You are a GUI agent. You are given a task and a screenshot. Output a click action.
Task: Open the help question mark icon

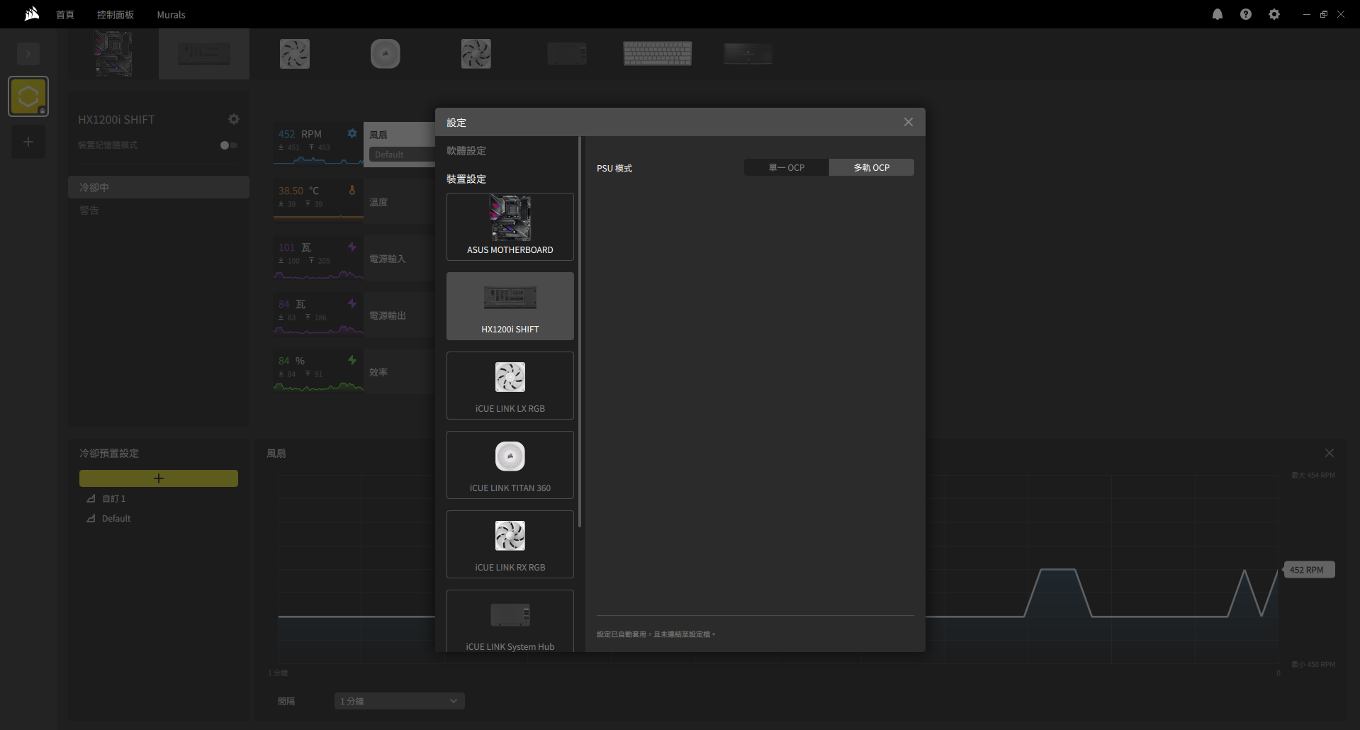pos(1245,14)
